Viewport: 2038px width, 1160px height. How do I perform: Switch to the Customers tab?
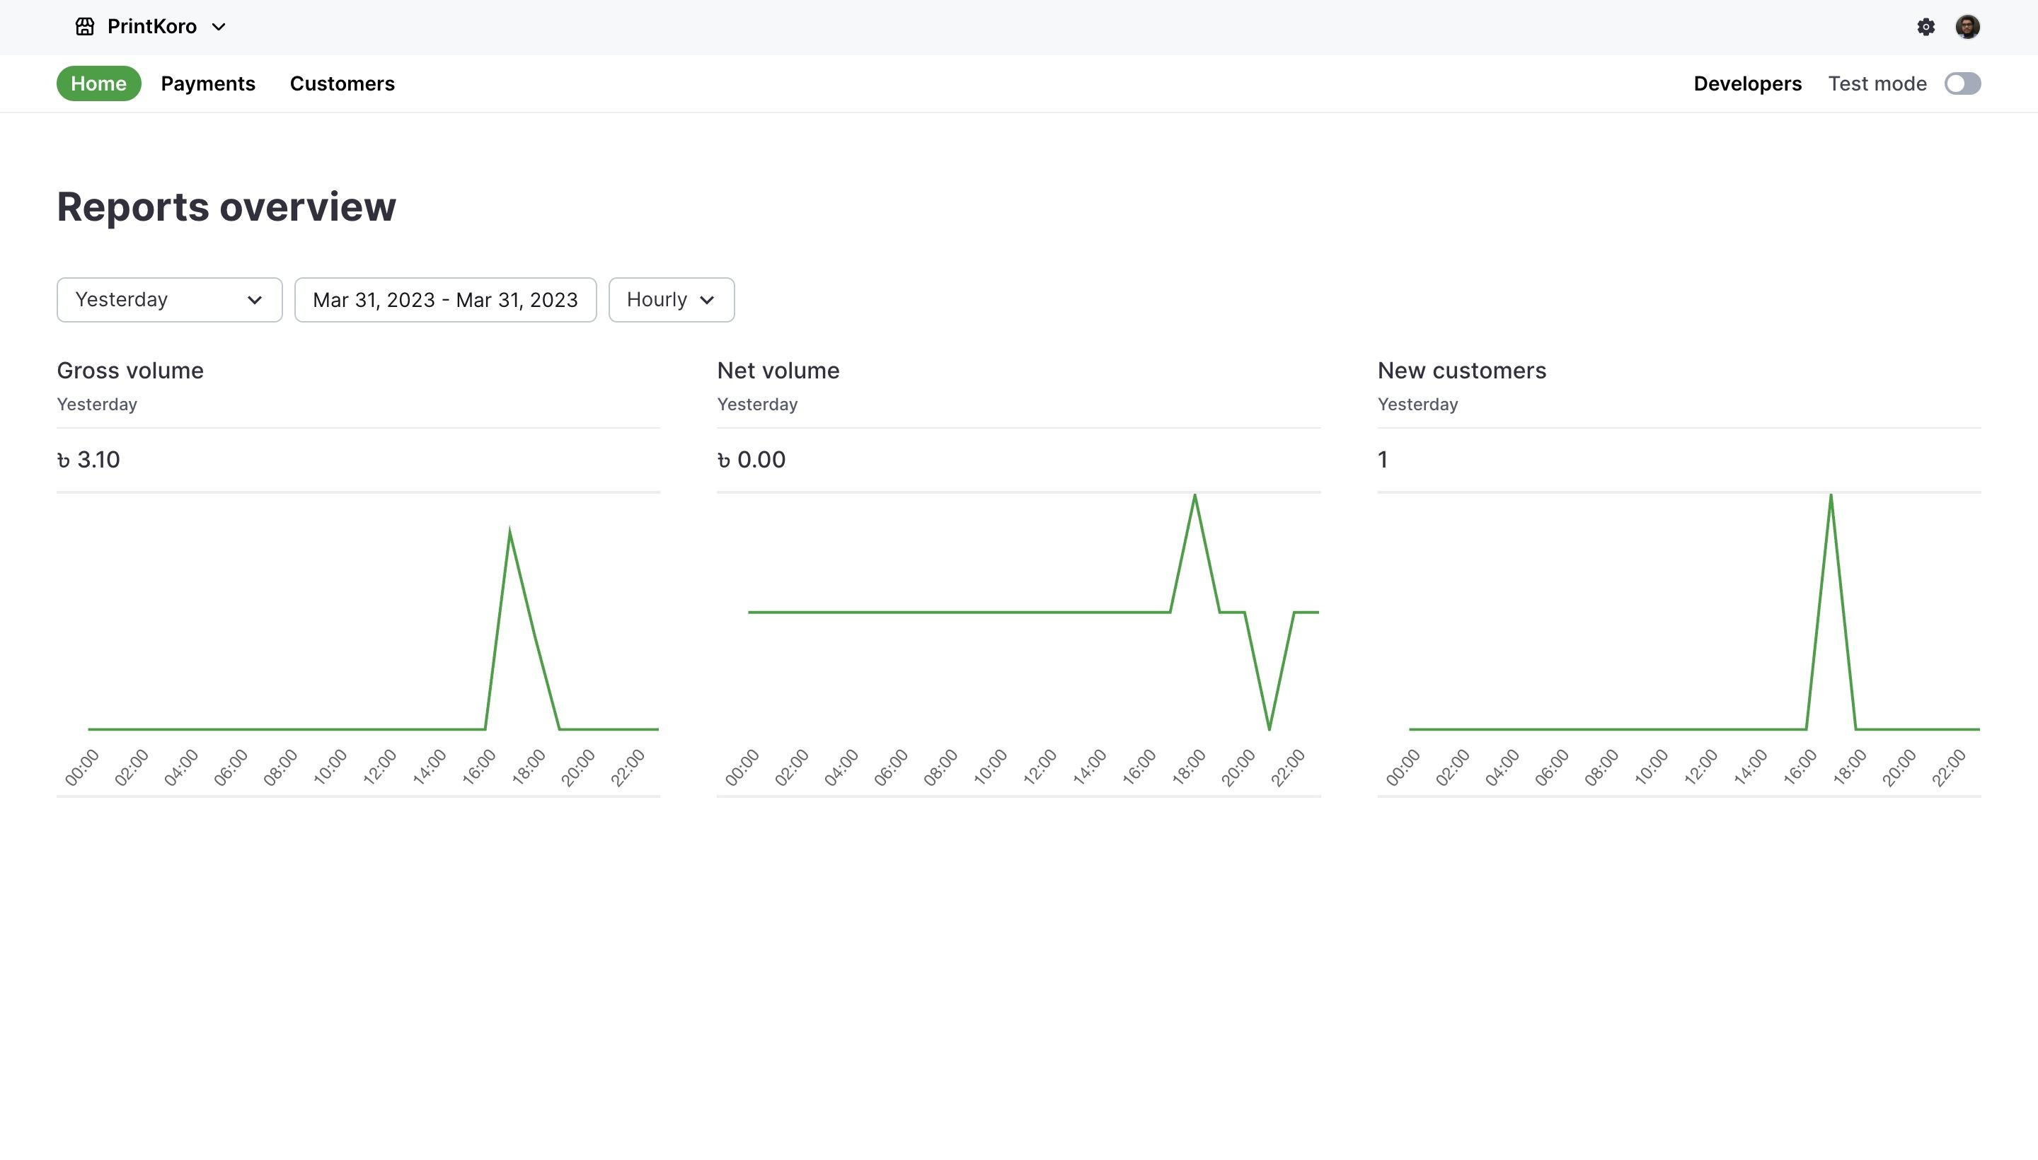click(342, 83)
